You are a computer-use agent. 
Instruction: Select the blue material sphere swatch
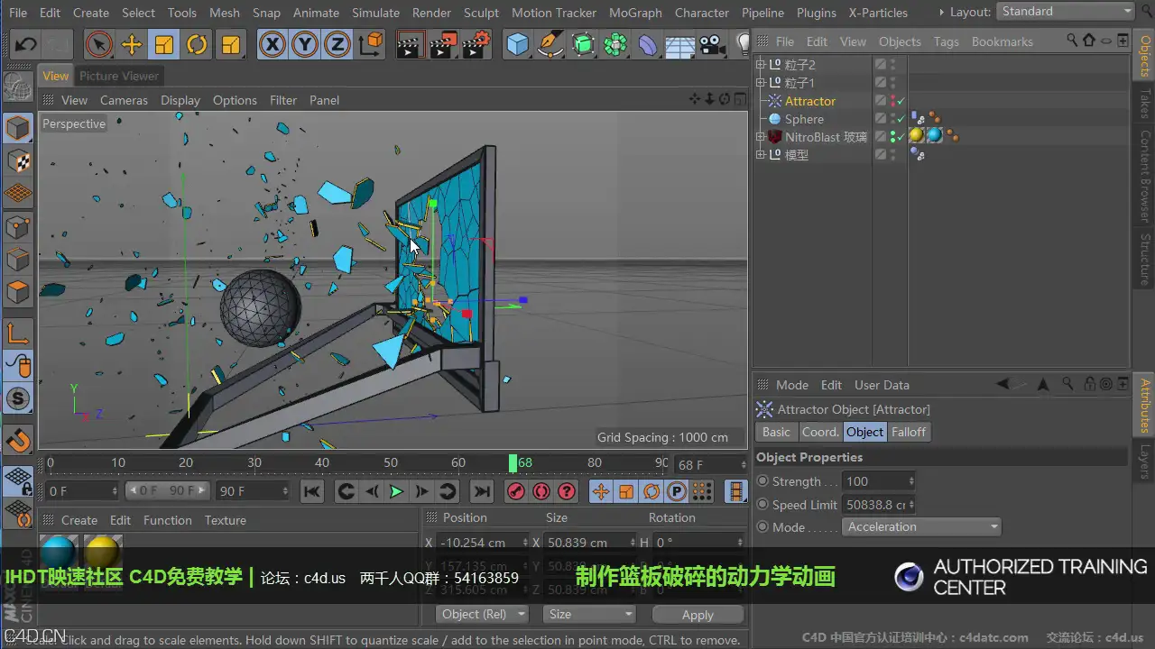click(x=60, y=552)
